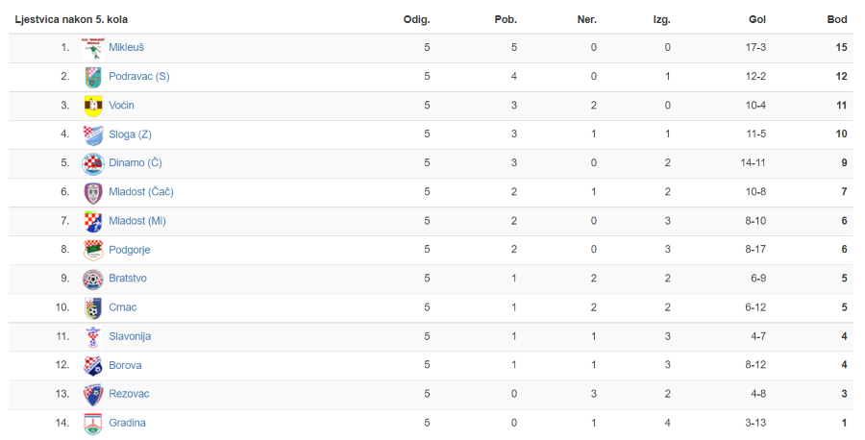Click the Gol column header
Viewport: 865px width, 440px height.
[x=757, y=19]
